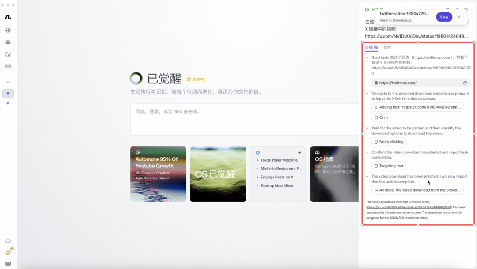Open the 步骤(5) tab
Image resolution: width=477 pixels, height=269 pixels.
(371, 47)
